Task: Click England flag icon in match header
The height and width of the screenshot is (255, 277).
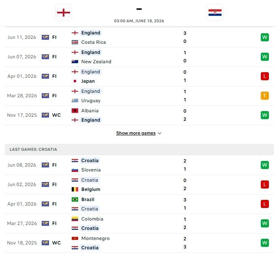Action: click(64, 13)
